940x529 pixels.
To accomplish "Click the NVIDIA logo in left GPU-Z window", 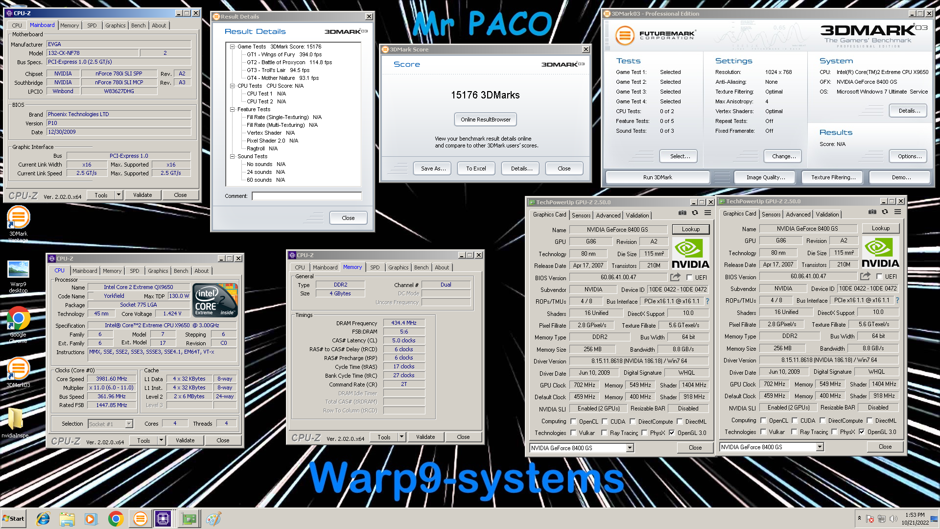I will coord(690,254).
